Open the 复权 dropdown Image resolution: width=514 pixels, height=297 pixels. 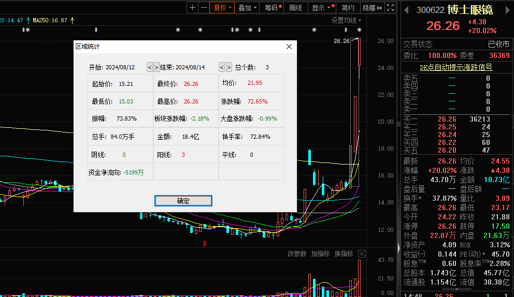[x=222, y=8]
